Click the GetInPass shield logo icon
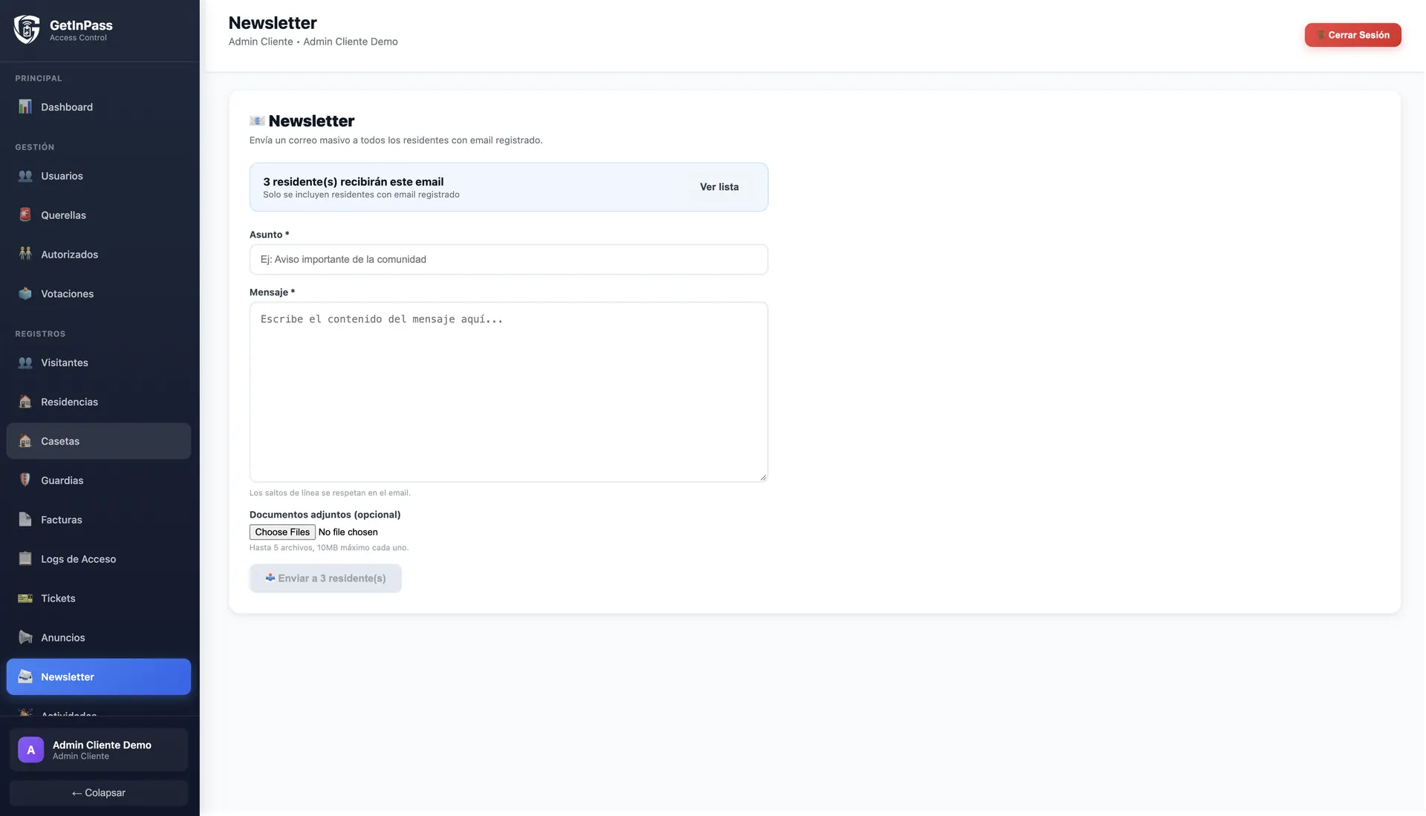This screenshot has height=816, width=1426. coord(27,30)
